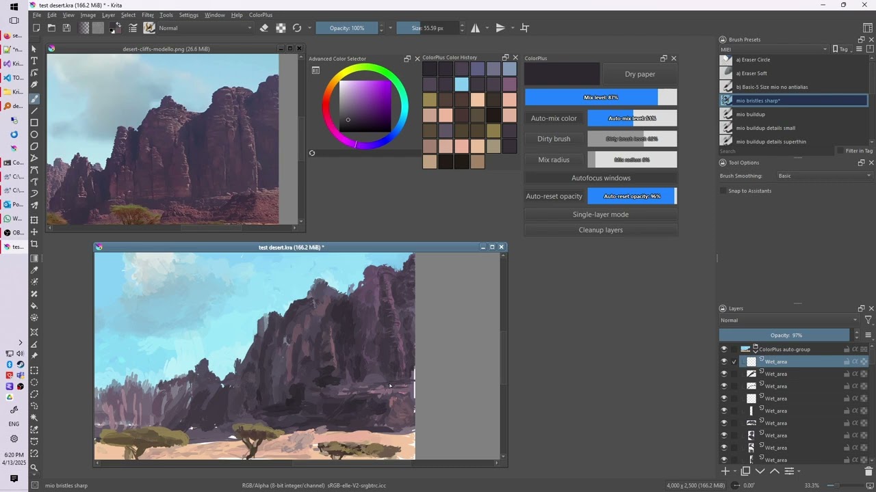Select the mio buildup brush preset
876x492 pixels.
point(794,114)
